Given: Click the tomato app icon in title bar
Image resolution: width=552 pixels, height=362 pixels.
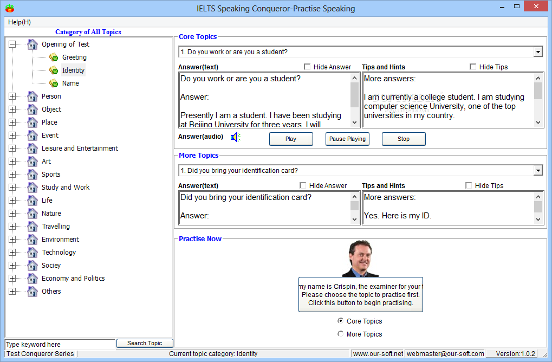Looking at the screenshot, I should coord(10,8).
